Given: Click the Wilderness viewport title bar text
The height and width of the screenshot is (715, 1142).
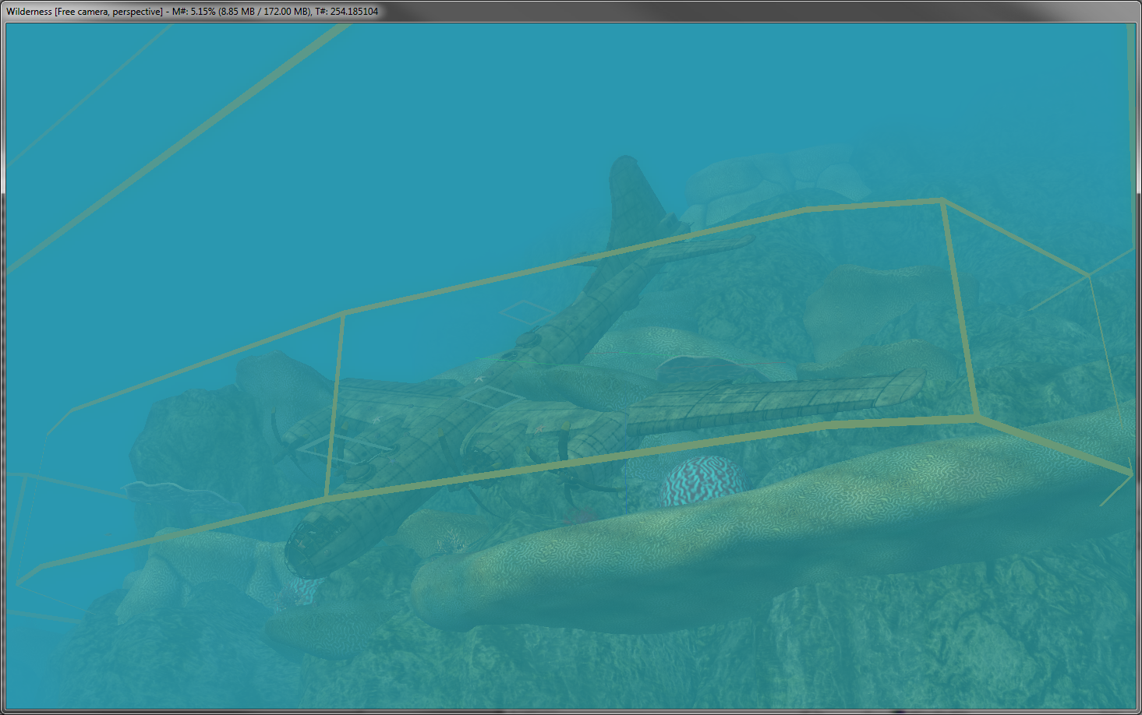Looking at the screenshot, I should [x=192, y=12].
